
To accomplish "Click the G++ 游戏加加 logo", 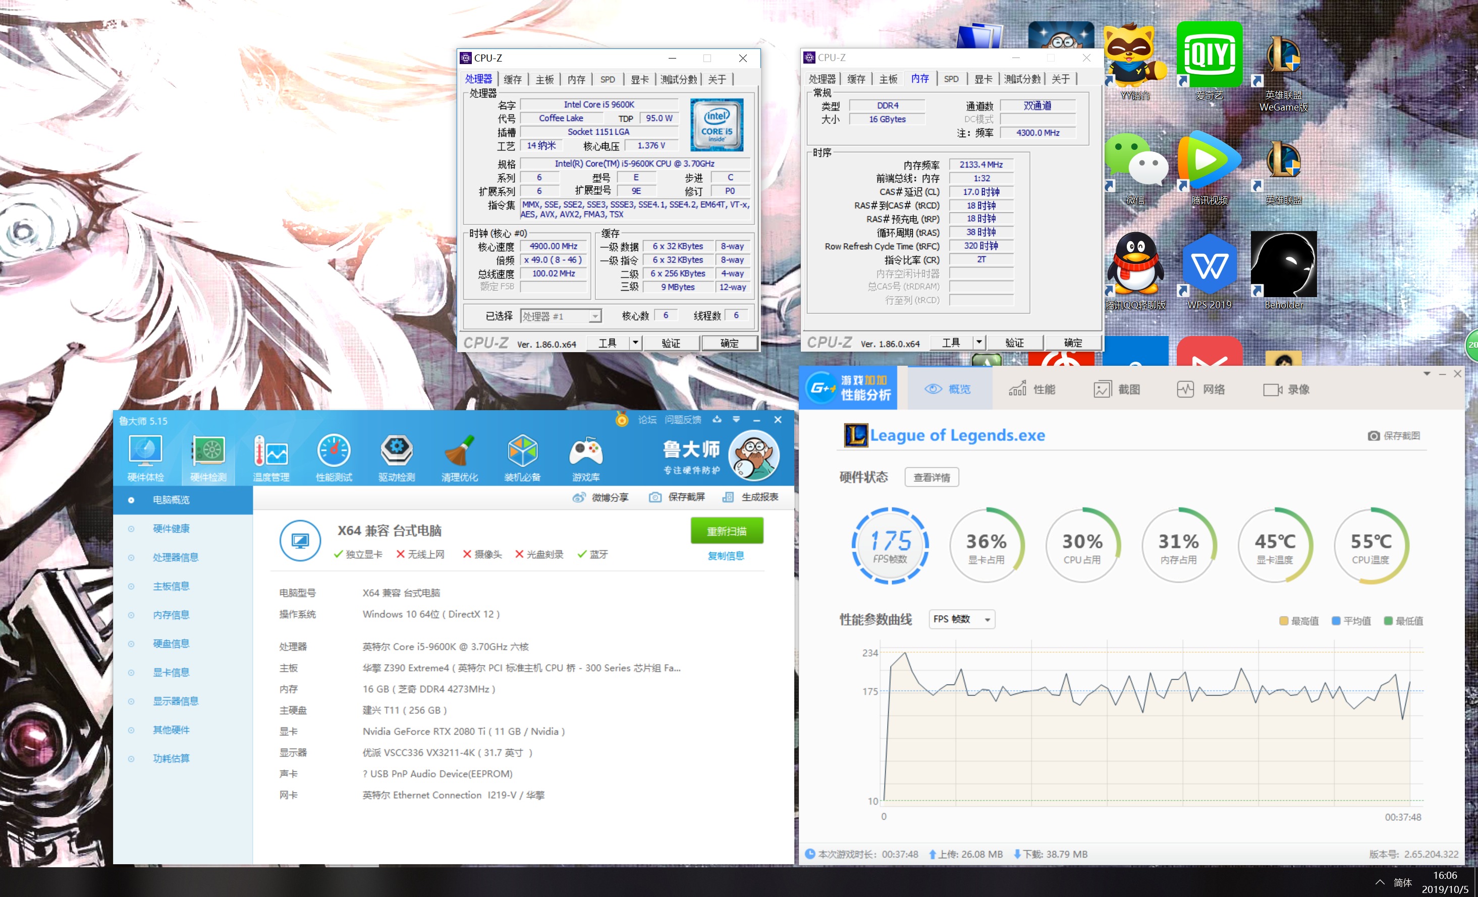I will click(848, 388).
